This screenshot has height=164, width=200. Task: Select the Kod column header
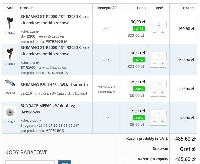(10, 8)
